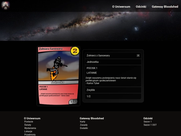Open the Zasady footer link
This screenshot has width=181, height=136.
84,125
